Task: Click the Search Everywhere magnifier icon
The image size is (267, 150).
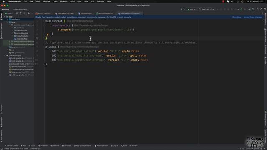Action: (x=257, y=9)
